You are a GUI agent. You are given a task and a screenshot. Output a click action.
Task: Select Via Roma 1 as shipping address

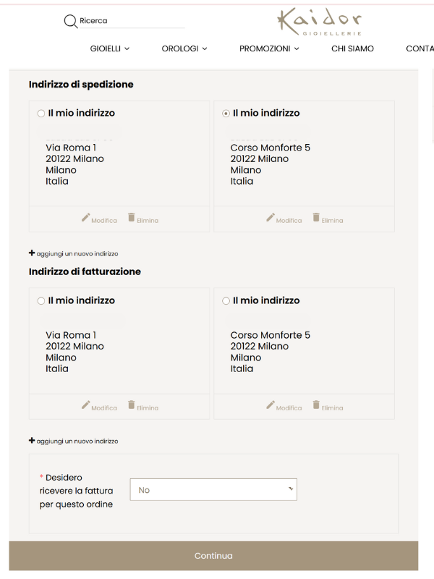point(41,114)
